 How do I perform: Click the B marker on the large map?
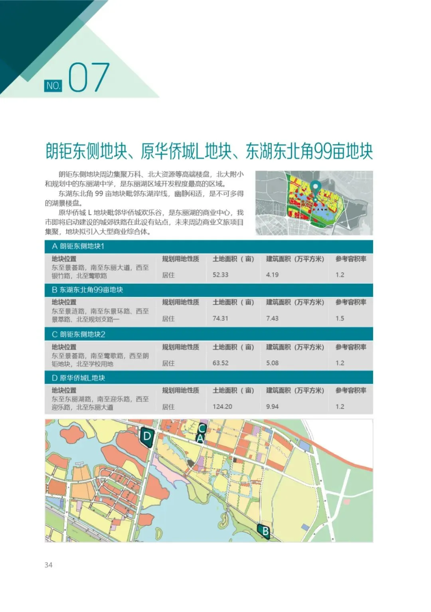coord(264,532)
